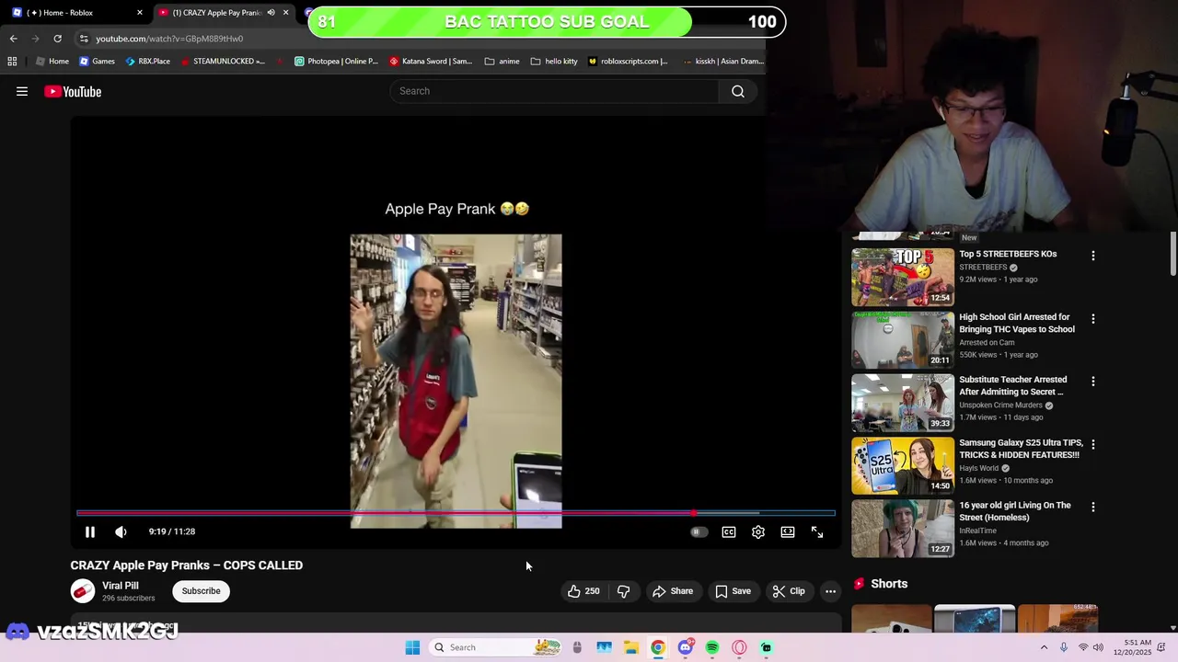Open the Windows Start menu

[412, 647]
